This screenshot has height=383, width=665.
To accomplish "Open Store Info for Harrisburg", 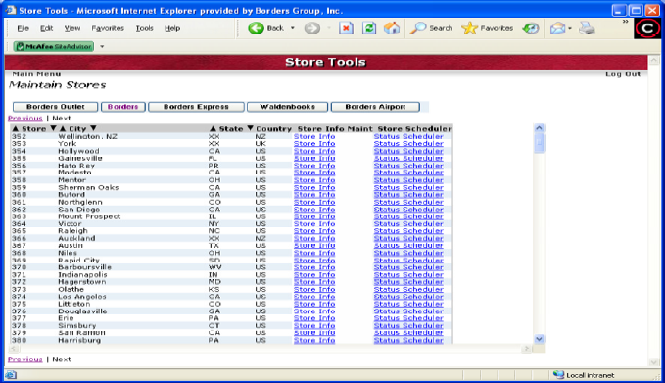I will point(314,340).
